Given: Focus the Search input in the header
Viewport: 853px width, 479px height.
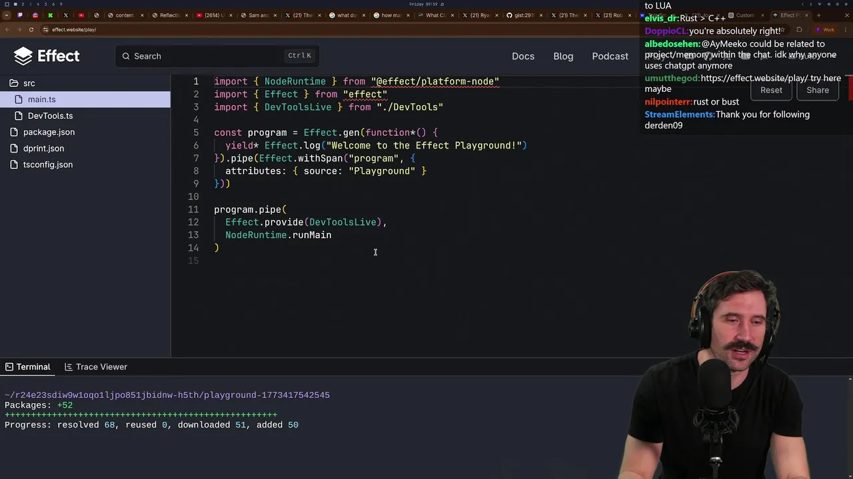Looking at the screenshot, I should (x=217, y=56).
